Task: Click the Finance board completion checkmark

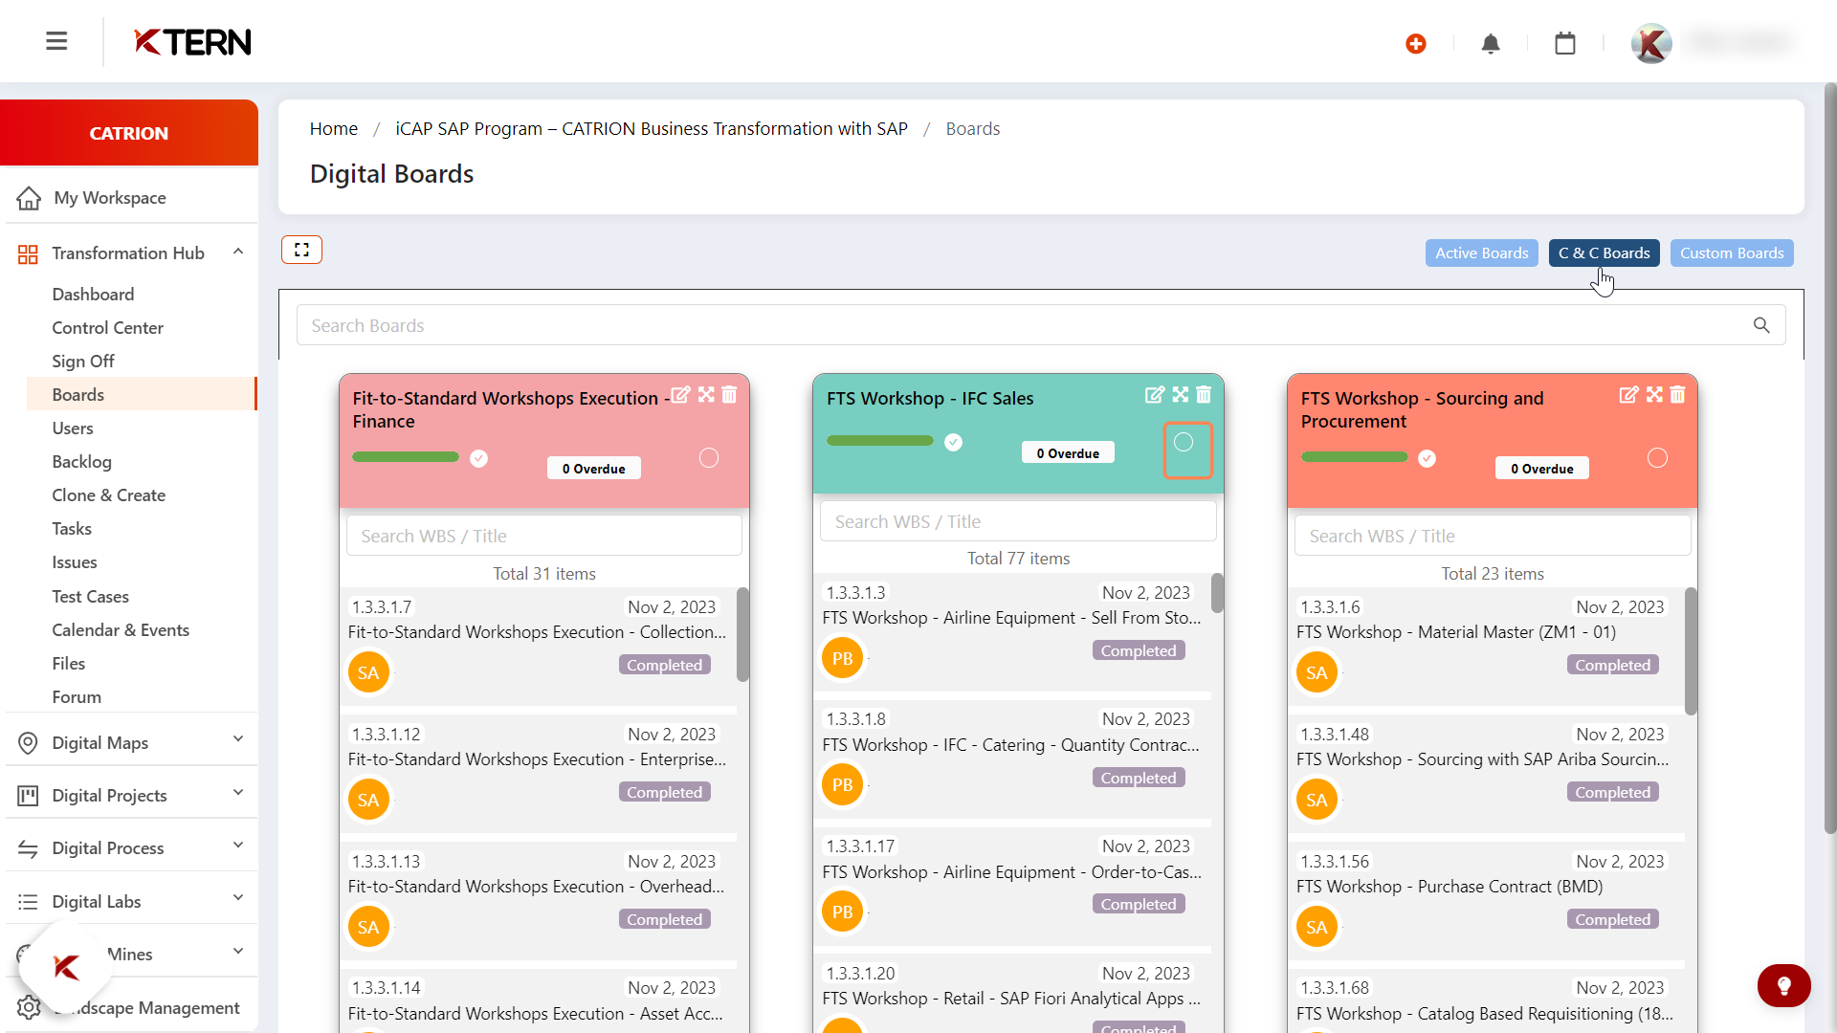Action: (x=479, y=459)
